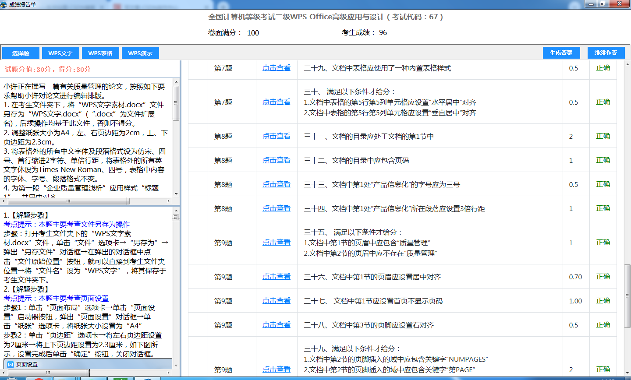Click description 三十七、文档中第1节应设置首页不显示页码
The height and width of the screenshot is (380, 631).
(373, 301)
